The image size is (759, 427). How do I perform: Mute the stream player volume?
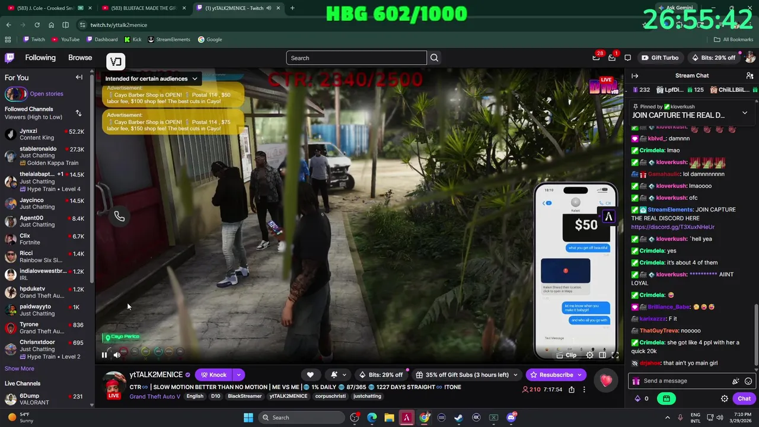pos(117,355)
